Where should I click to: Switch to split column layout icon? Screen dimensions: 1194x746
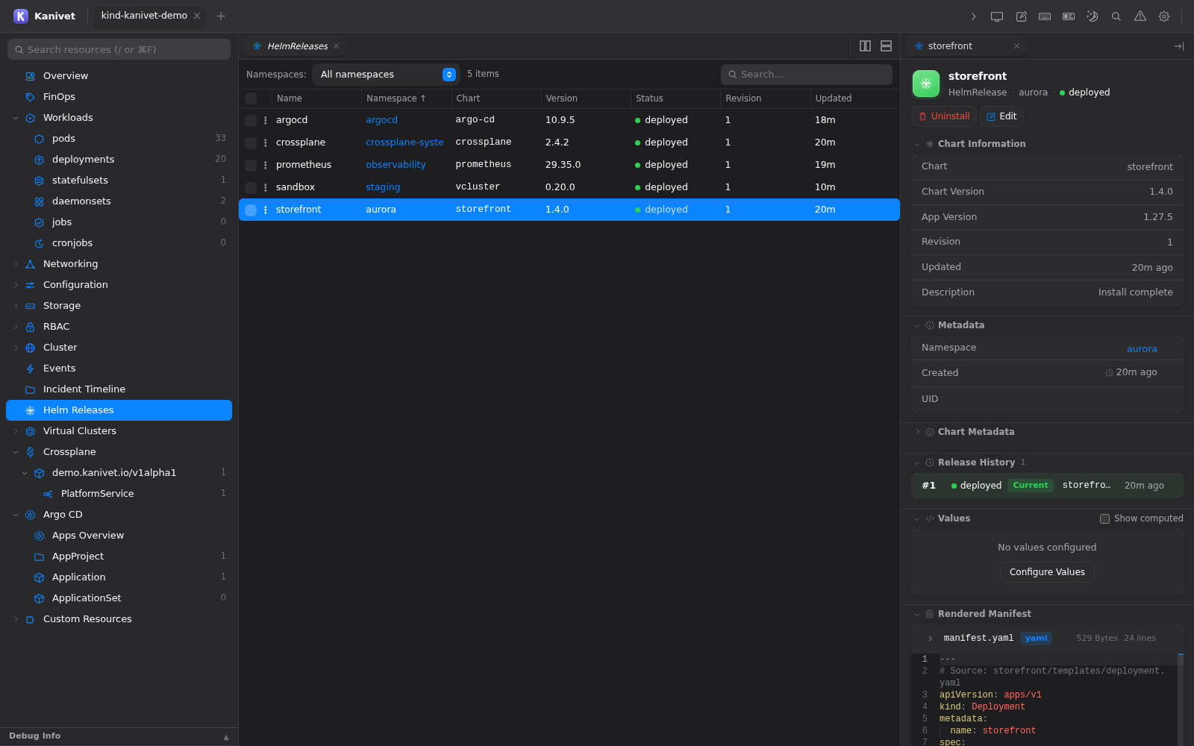tap(866, 46)
